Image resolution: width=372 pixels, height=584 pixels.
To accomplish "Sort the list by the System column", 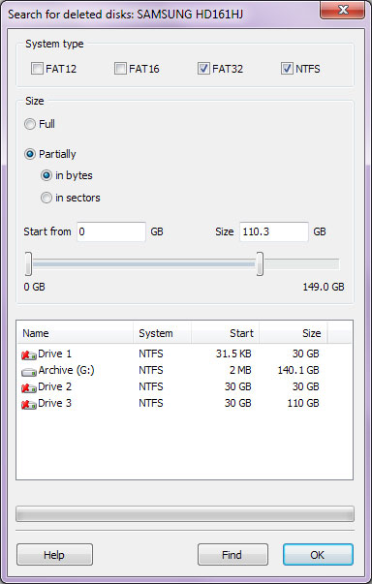I will click(x=163, y=333).
